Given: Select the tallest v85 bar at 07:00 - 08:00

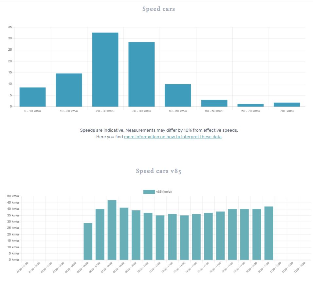Looking at the screenshot, I should tap(112, 230).
